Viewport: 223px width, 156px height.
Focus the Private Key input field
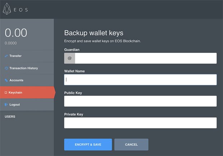pyautogui.click(x=140, y=123)
